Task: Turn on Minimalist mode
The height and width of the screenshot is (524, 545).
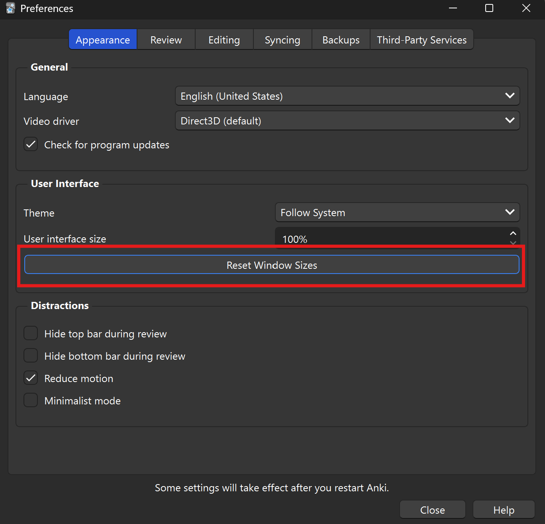Action: (31, 400)
